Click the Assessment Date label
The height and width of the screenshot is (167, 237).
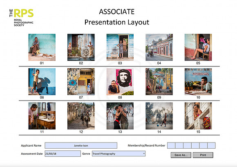[x=32, y=154]
